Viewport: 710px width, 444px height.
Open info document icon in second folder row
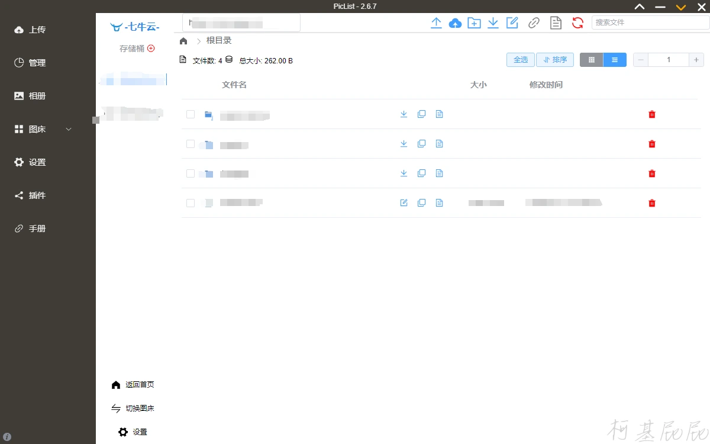pos(439,144)
